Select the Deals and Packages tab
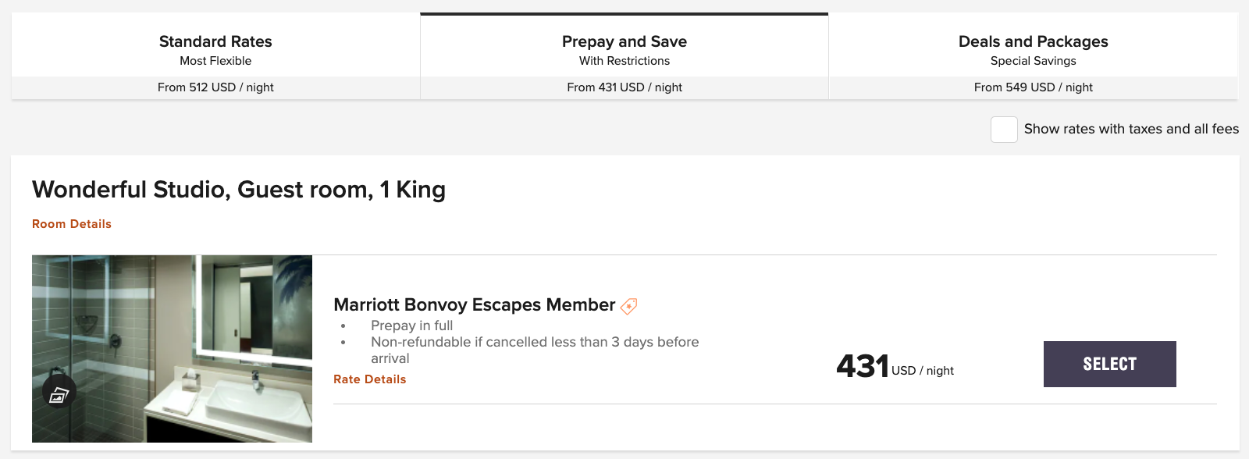 click(1033, 41)
